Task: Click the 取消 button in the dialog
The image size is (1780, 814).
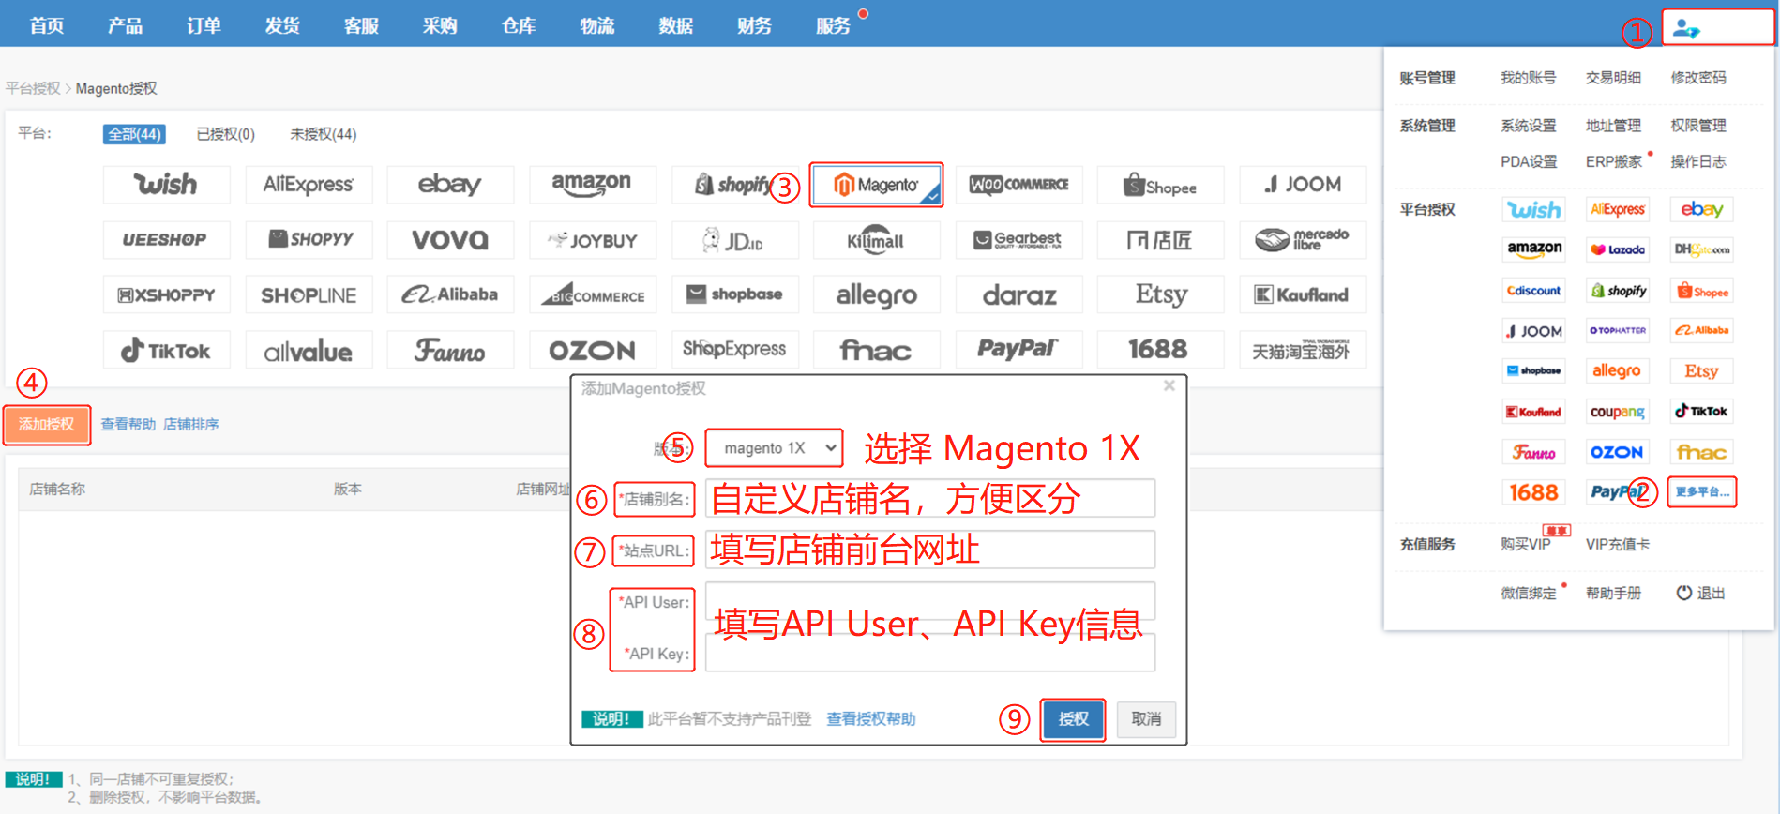Action: coord(1146,719)
